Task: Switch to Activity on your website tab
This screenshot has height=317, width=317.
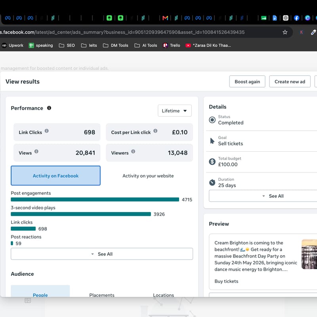Action: [148, 176]
